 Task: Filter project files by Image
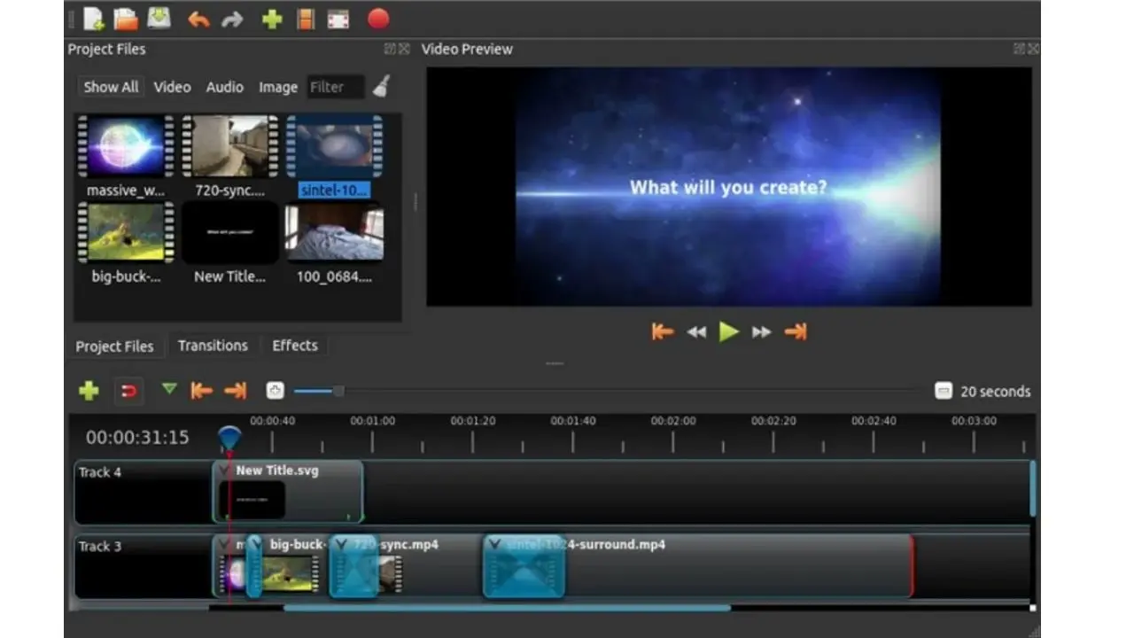tap(278, 87)
